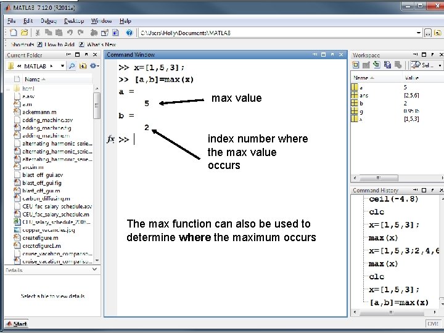Click the Import data icon in Workspace
The width and height of the screenshot is (444, 333).
click(x=376, y=65)
